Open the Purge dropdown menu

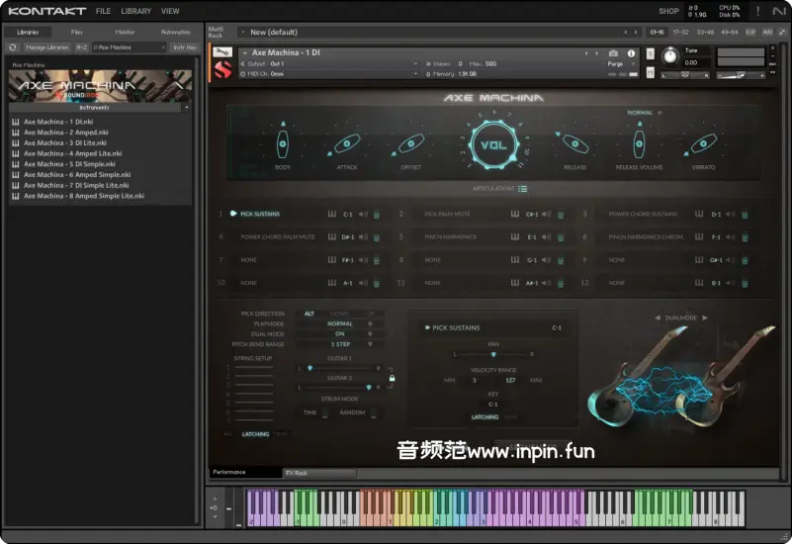click(621, 64)
